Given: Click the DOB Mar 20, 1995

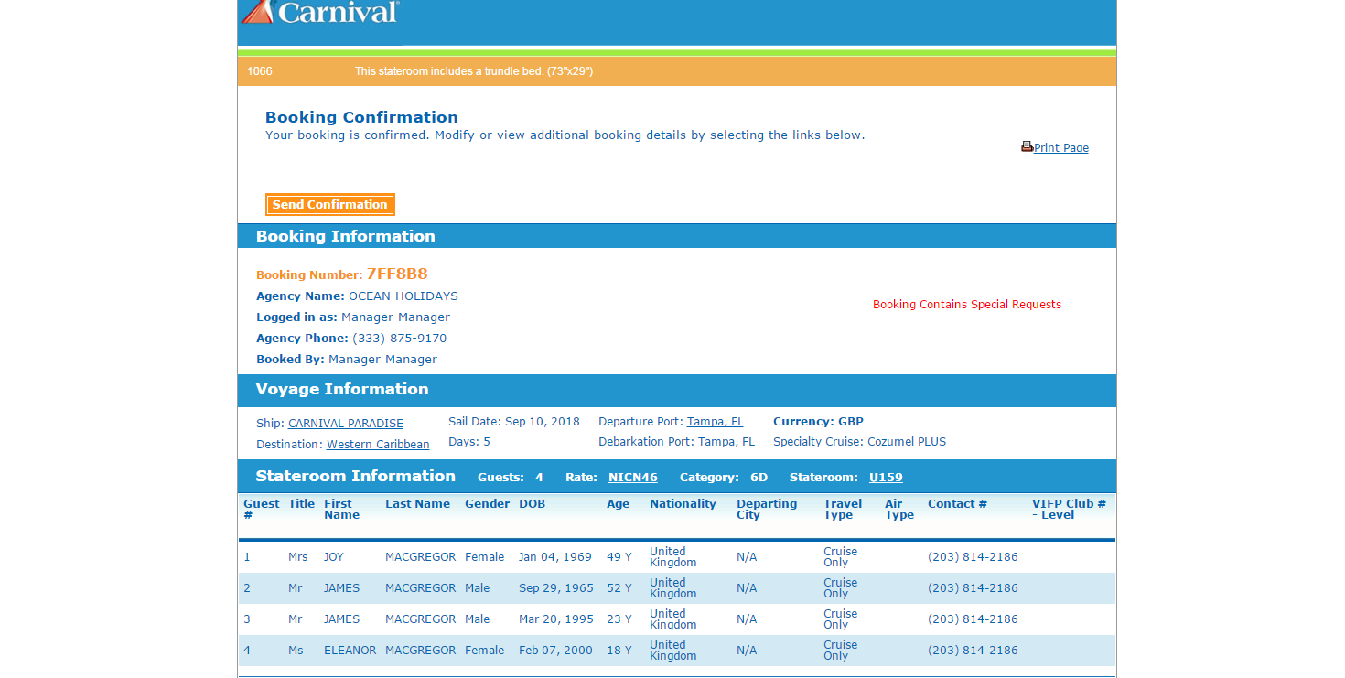Looking at the screenshot, I should click(x=556, y=619).
